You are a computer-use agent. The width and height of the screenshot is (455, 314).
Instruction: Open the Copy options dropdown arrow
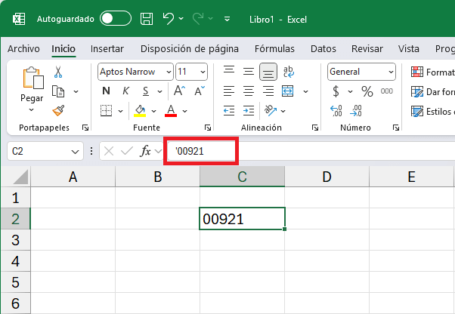click(x=76, y=91)
